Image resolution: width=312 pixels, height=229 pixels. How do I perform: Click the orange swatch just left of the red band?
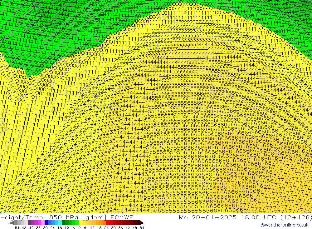coord(104,223)
